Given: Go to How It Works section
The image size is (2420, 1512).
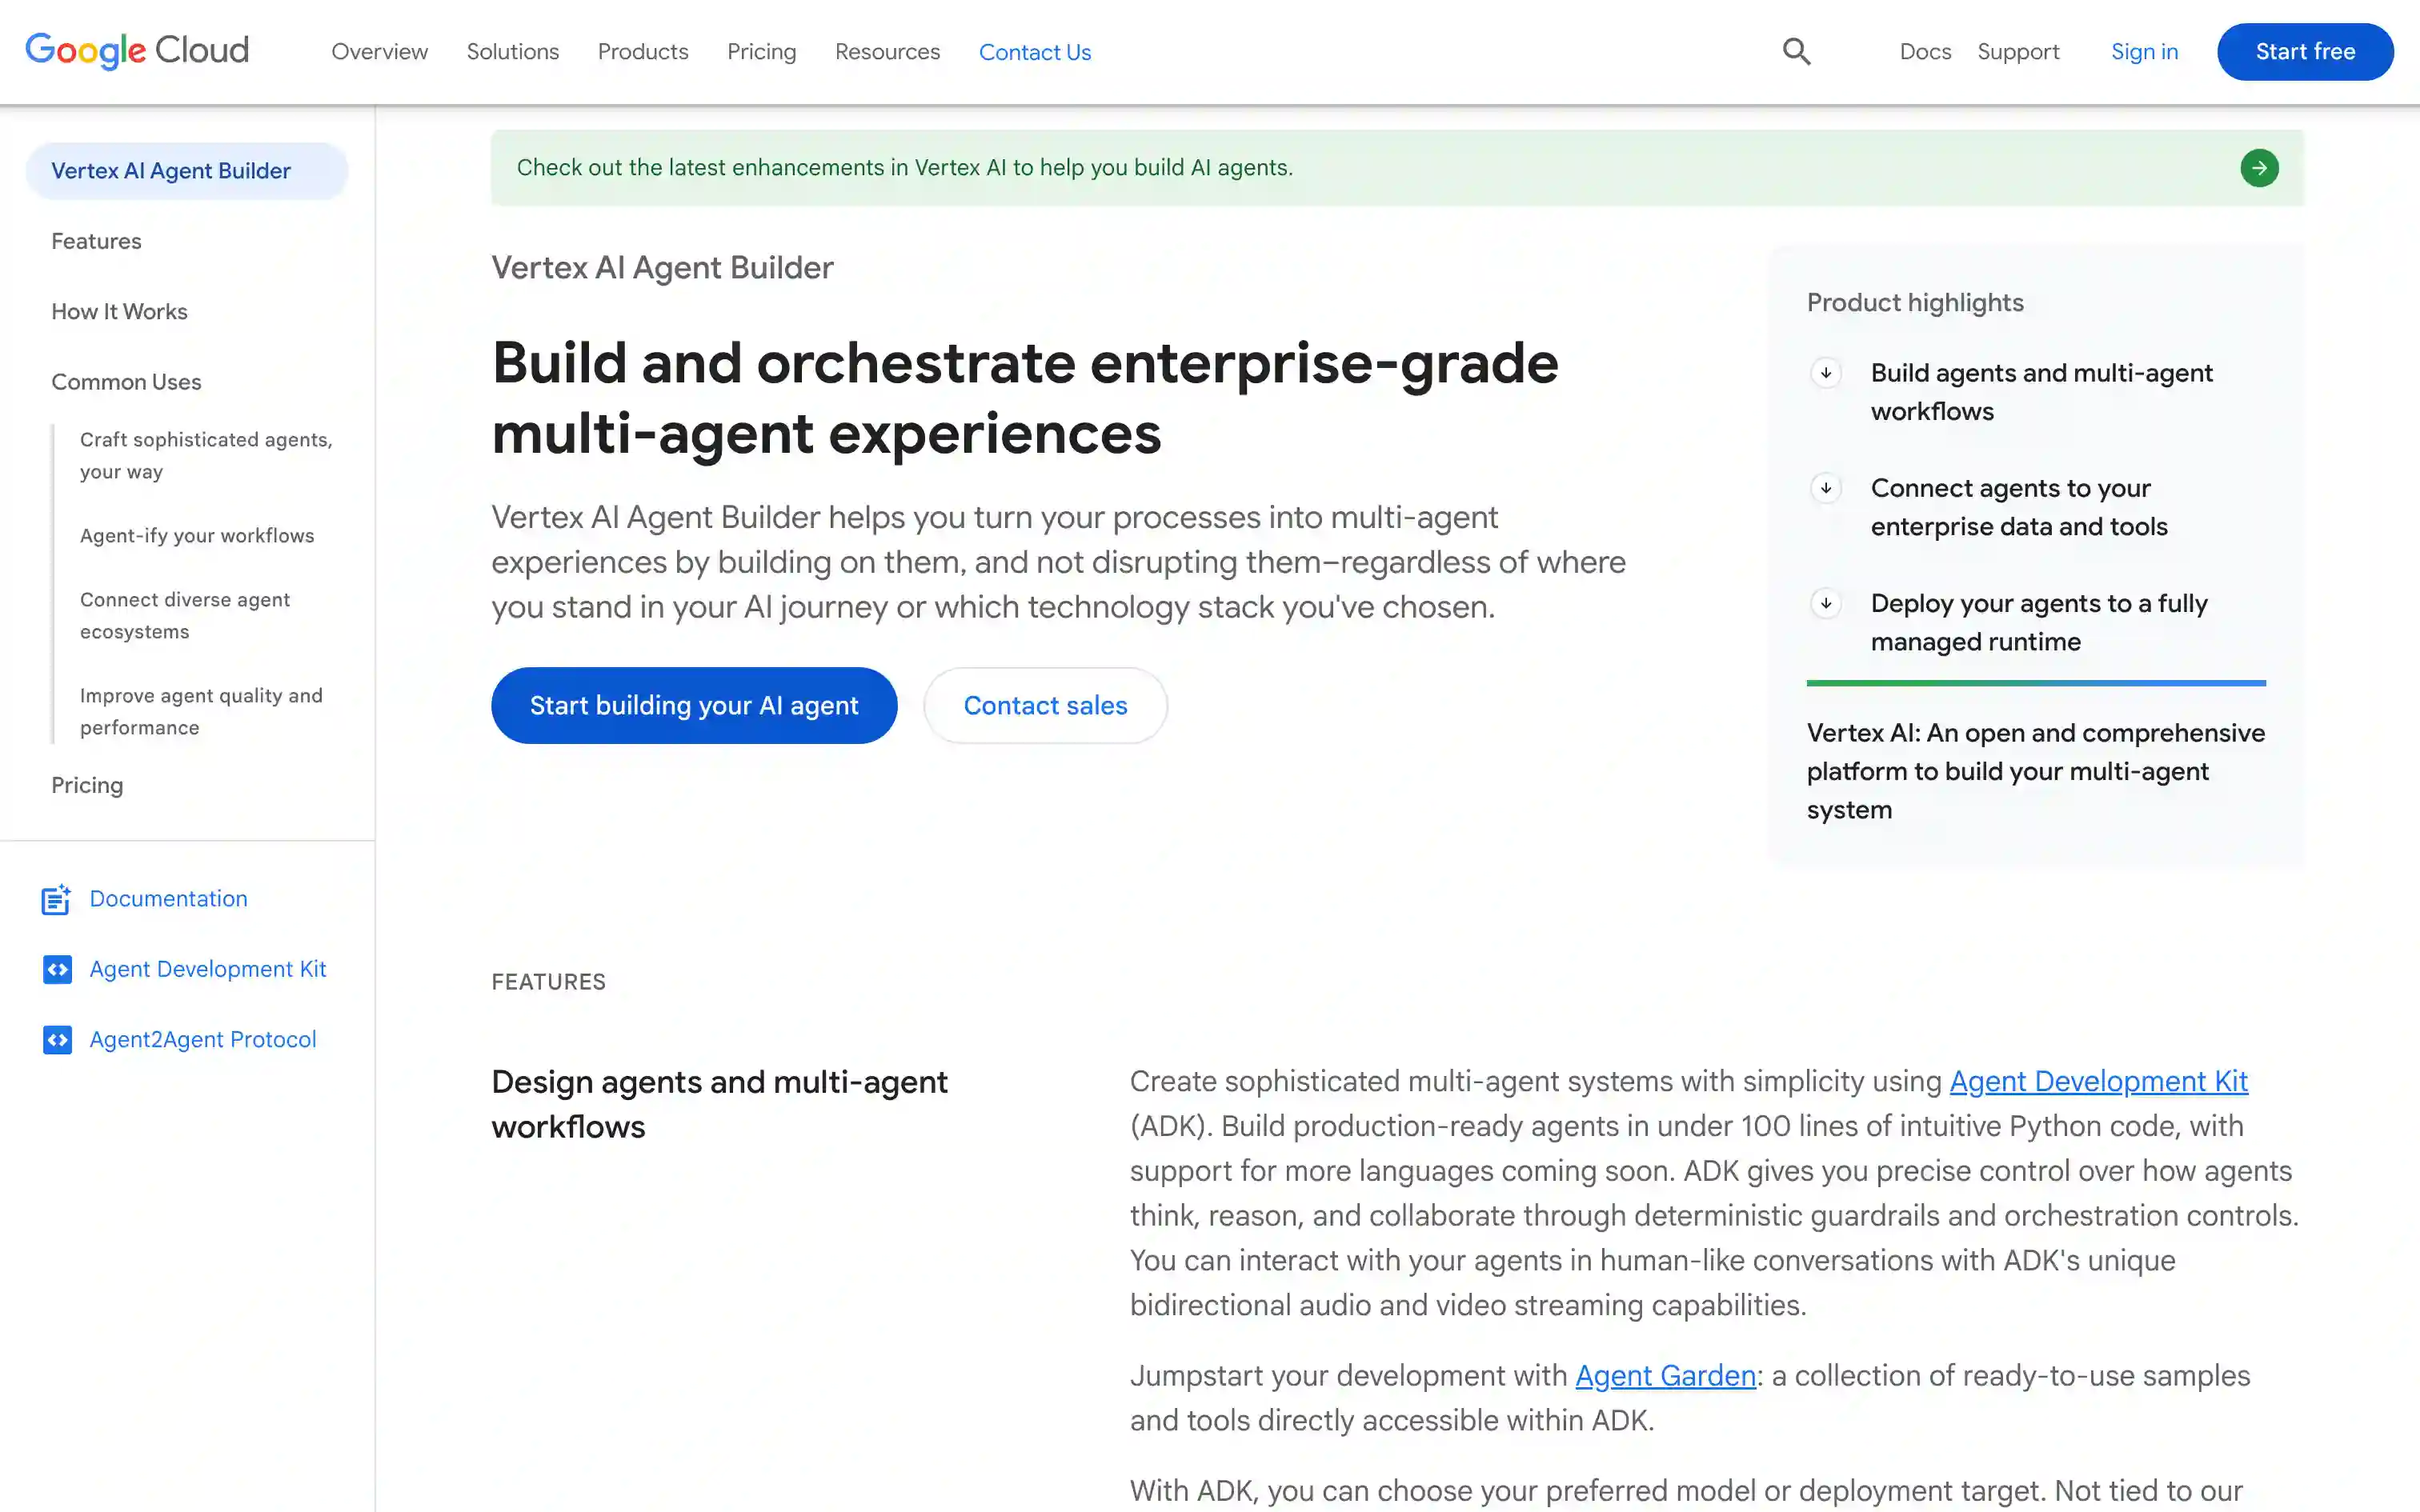Looking at the screenshot, I should pyautogui.click(x=119, y=311).
